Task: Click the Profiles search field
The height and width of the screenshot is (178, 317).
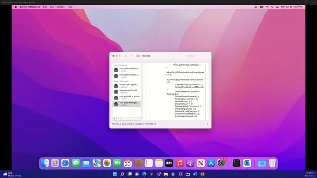Action: (x=197, y=56)
